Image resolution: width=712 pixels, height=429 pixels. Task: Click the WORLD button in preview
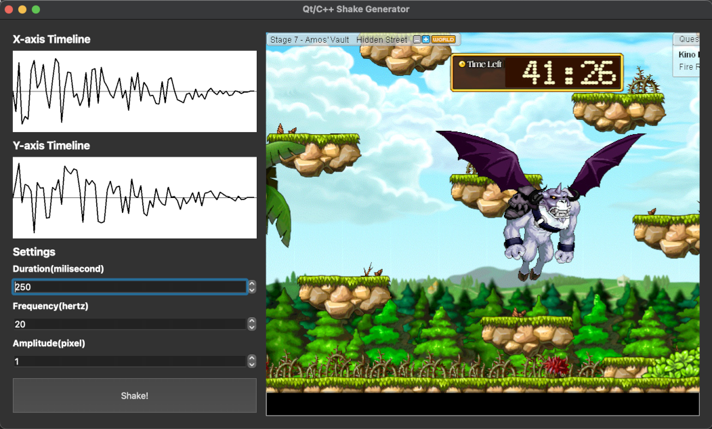pyautogui.click(x=443, y=39)
